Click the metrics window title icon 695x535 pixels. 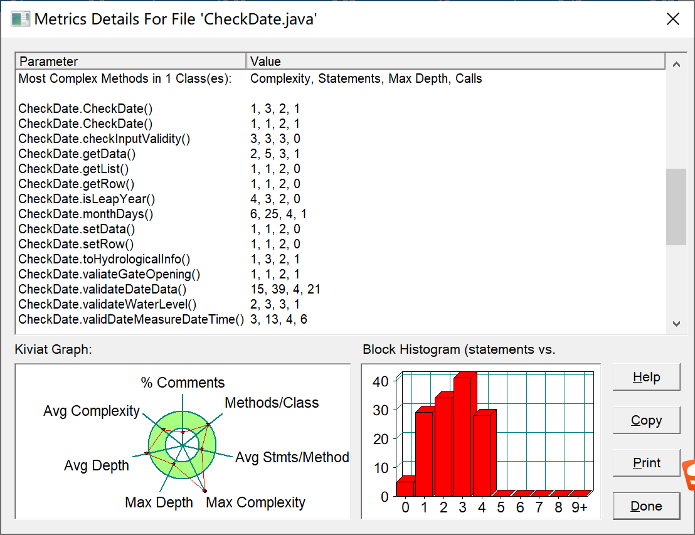pyautogui.click(x=20, y=19)
